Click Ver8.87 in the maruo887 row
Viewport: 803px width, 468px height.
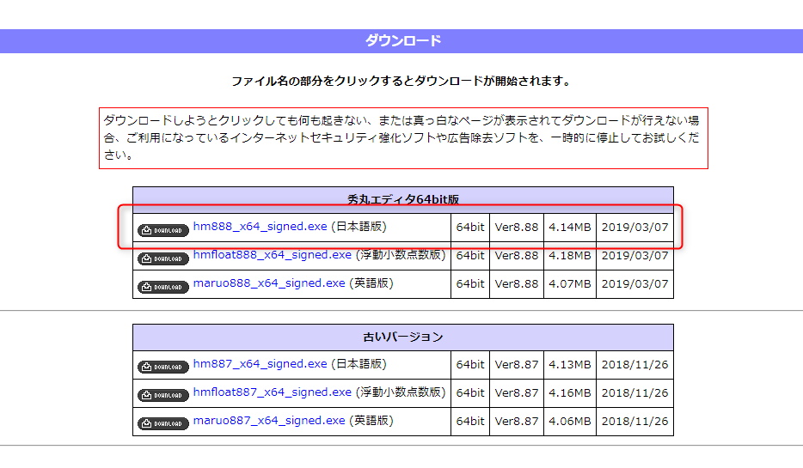(516, 422)
